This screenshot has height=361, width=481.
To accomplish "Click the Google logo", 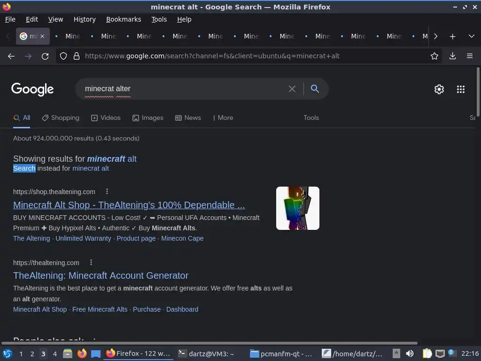I will [x=32, y=89].
